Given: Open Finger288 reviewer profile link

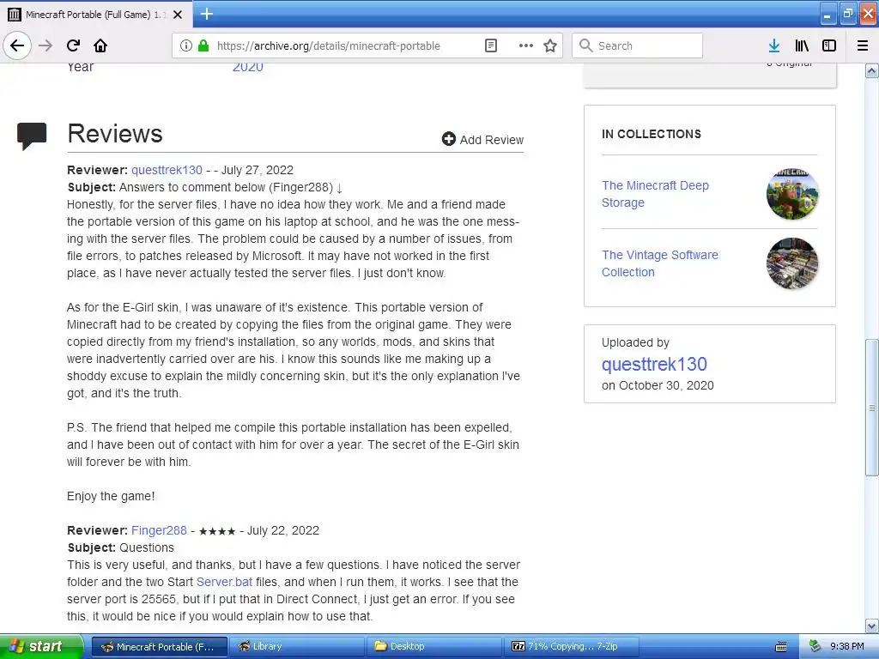Looking at the screenshot, I should click(159, 530).
